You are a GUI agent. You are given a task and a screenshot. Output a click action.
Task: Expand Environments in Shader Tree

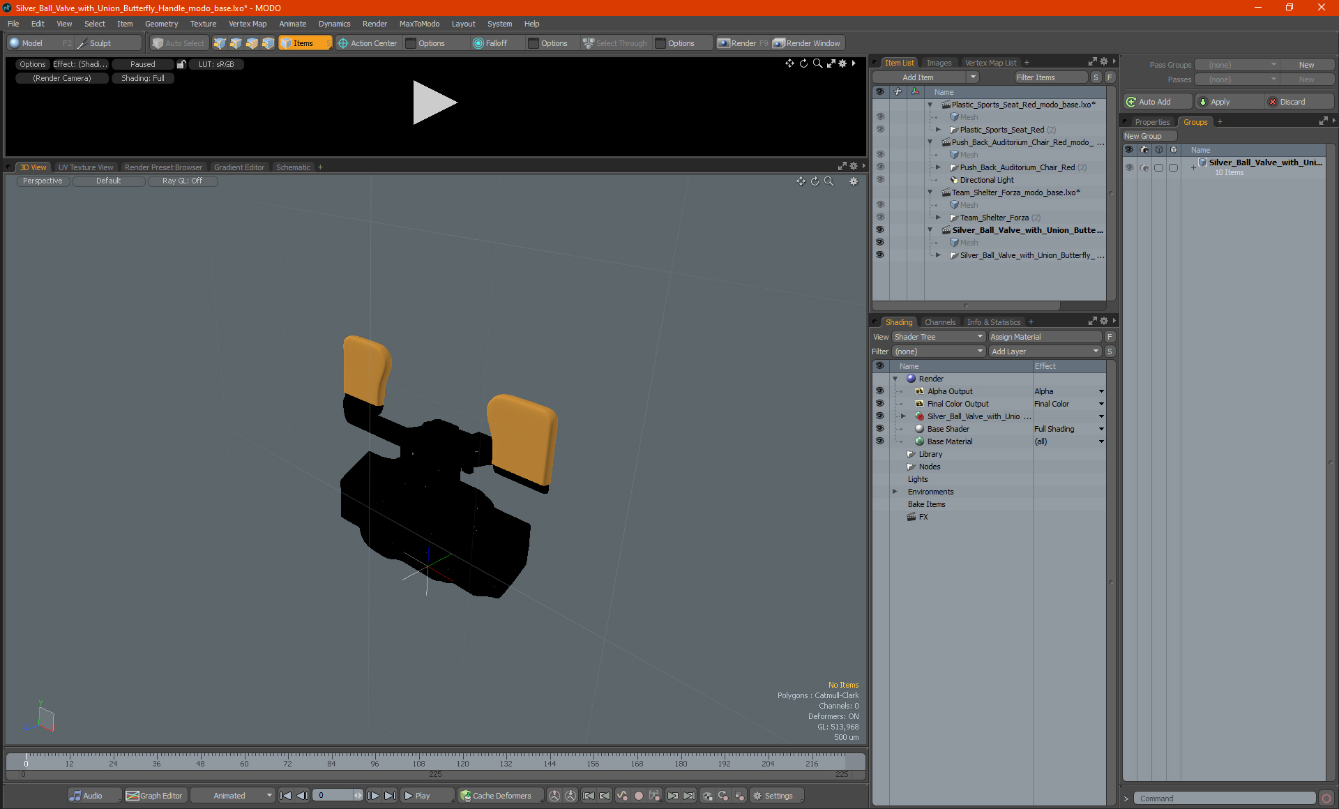tap(895, 492)
